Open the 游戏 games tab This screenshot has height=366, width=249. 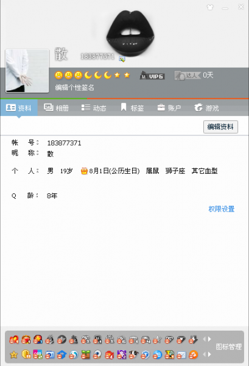[x=206, y=108]
